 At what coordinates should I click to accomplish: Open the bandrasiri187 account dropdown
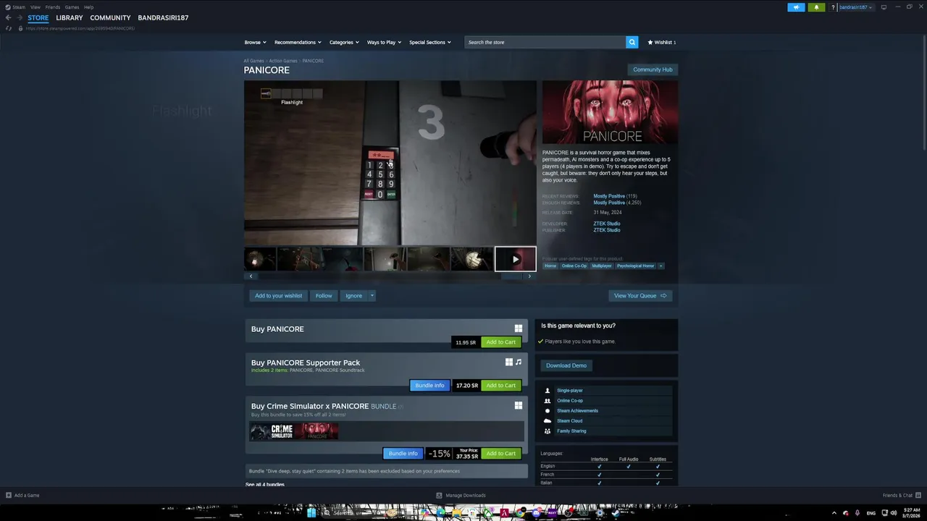(x=856, y=7)
